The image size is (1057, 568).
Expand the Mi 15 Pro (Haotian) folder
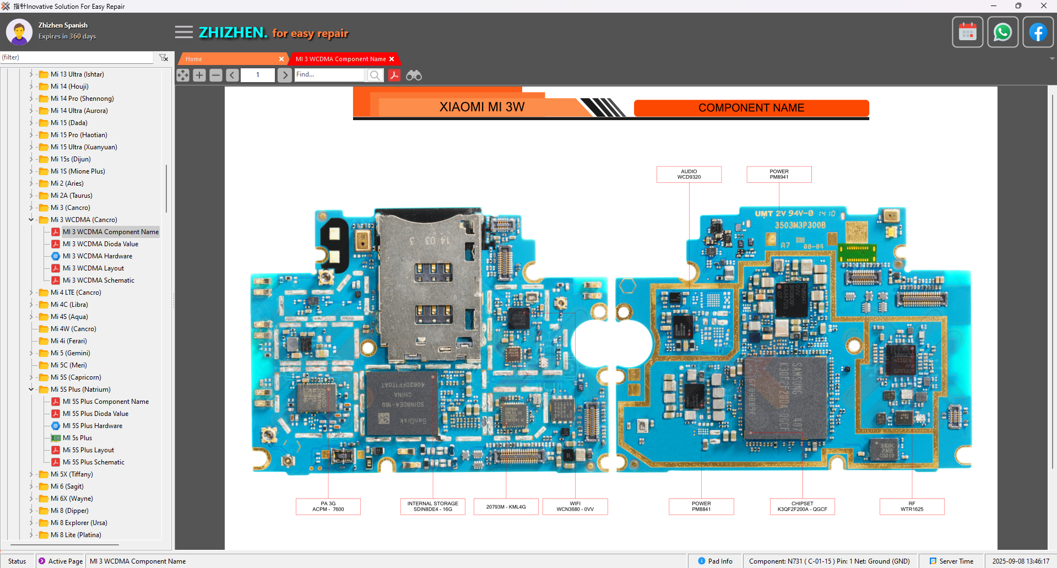click(31, 135)
